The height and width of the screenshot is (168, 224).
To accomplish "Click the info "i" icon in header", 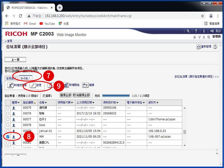I will [x=204, y=31].
